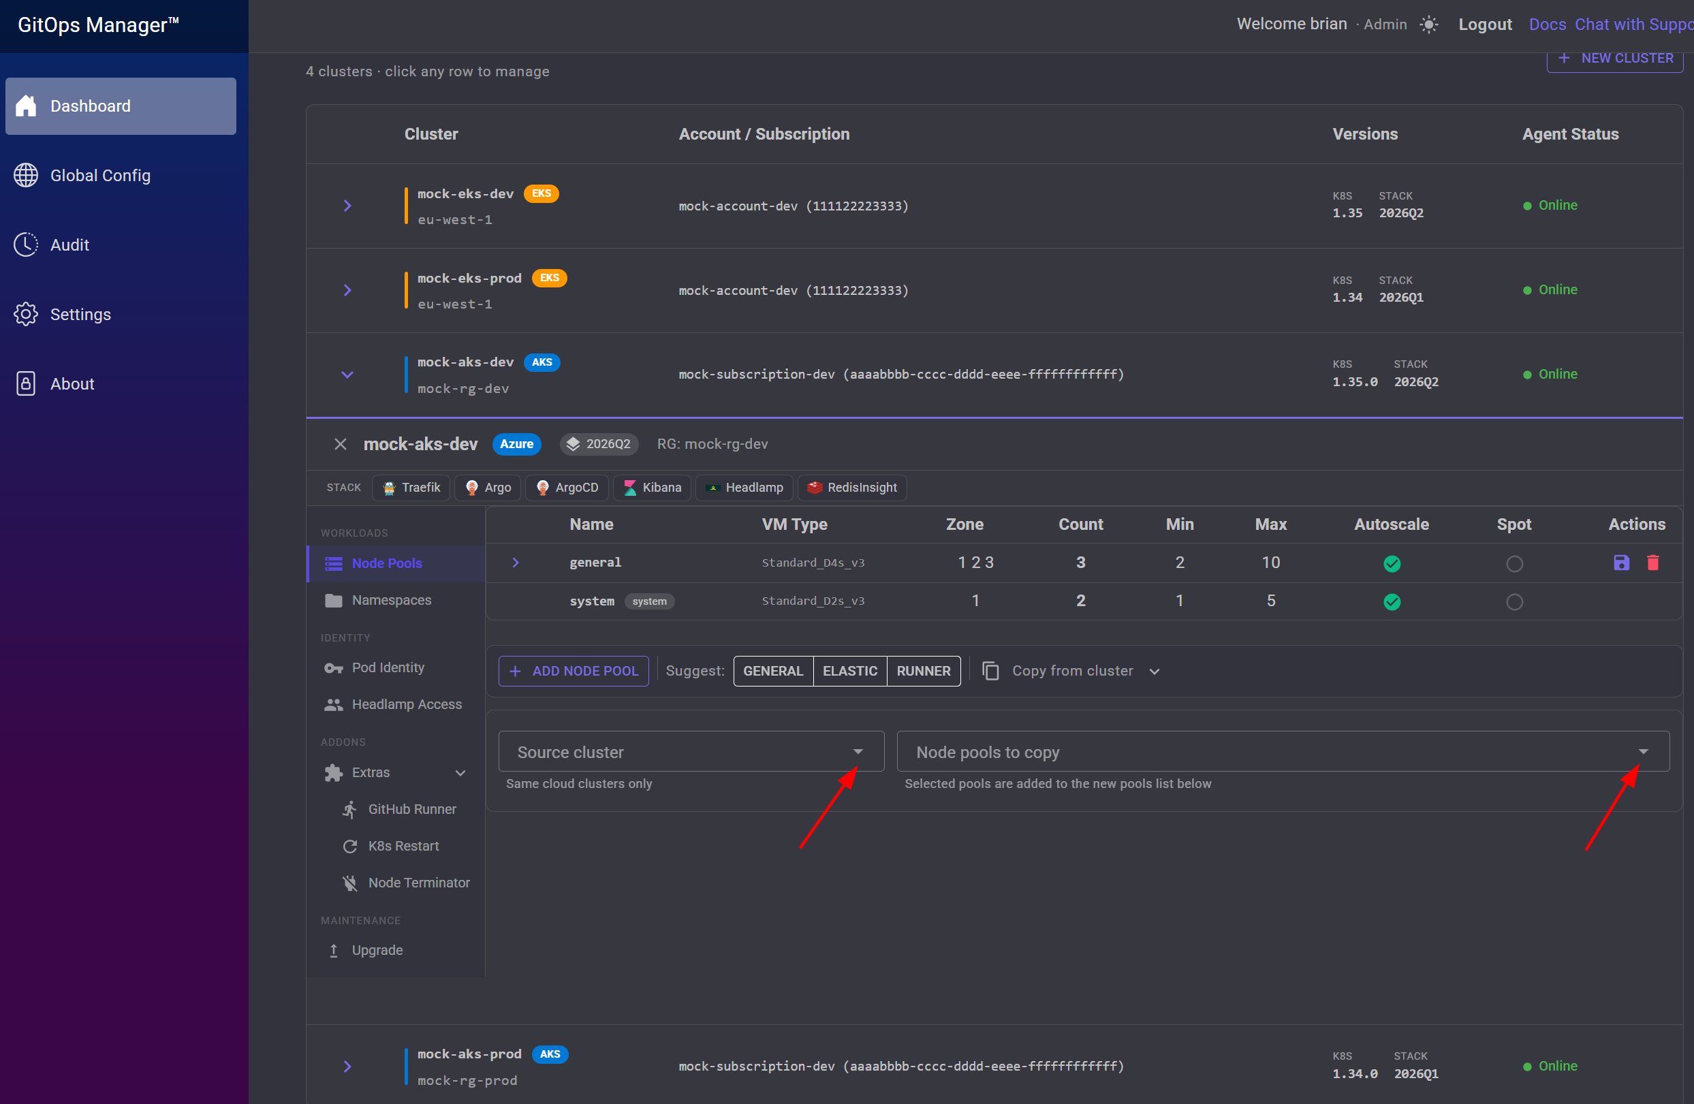
Task: Open Headlamp Access section
Action: tap(396, 704)
